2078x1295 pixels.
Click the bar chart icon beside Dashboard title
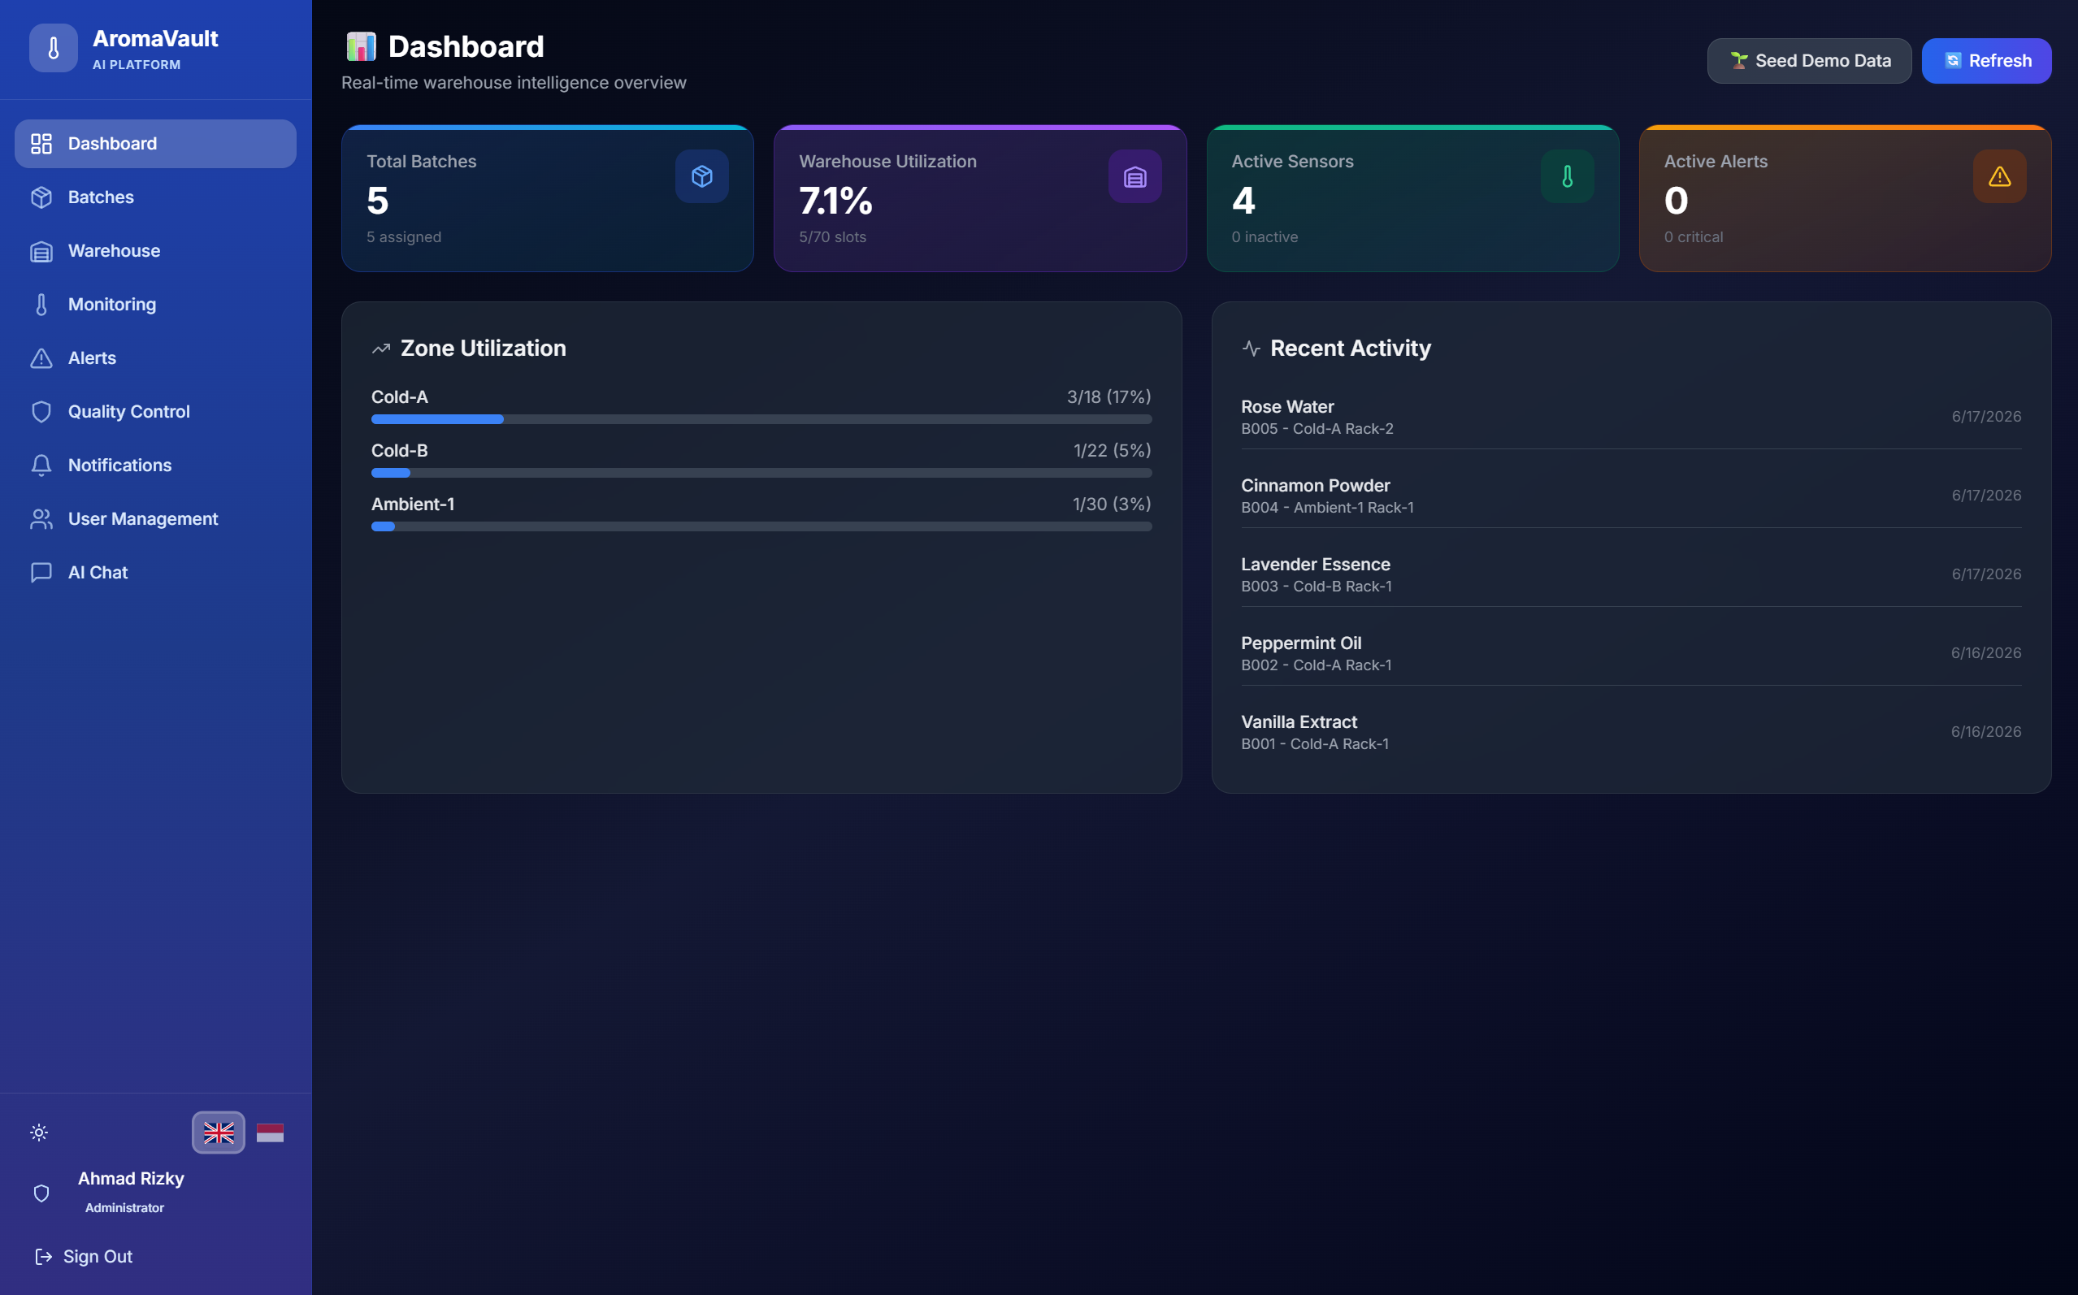click(361, 46)
